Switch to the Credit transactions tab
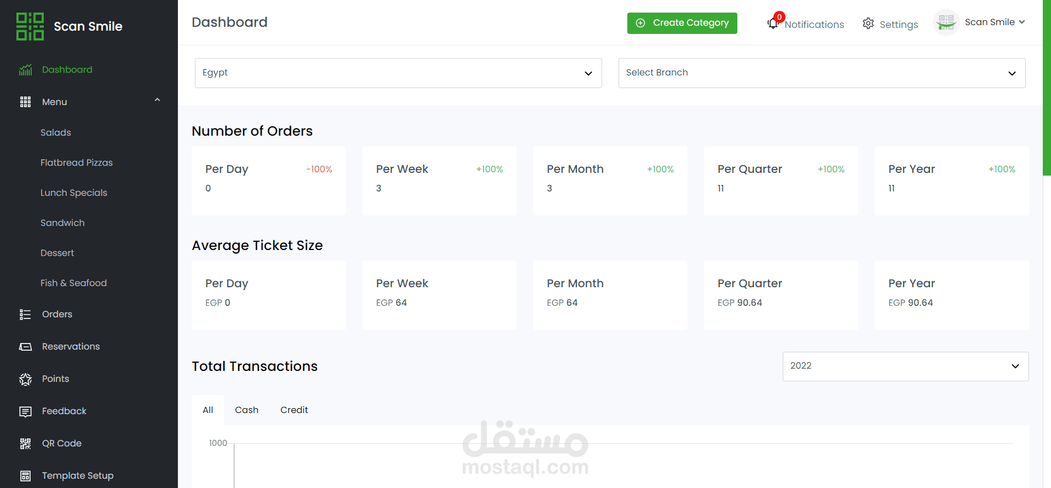Screen dimensions: 1051x488 pyautogui.click(x=294, y=410)
